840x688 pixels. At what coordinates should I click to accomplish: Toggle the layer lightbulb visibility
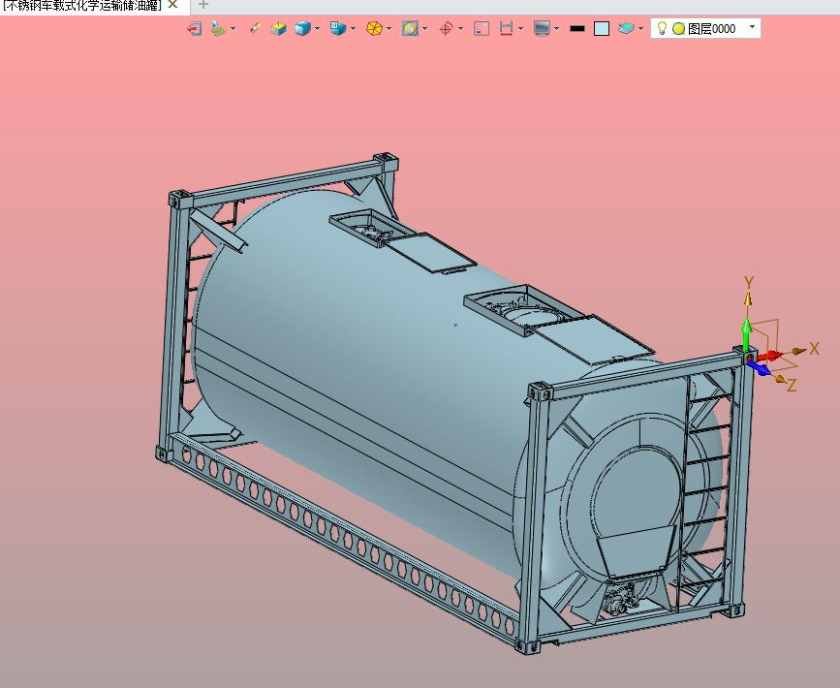[x=663, y=29]
